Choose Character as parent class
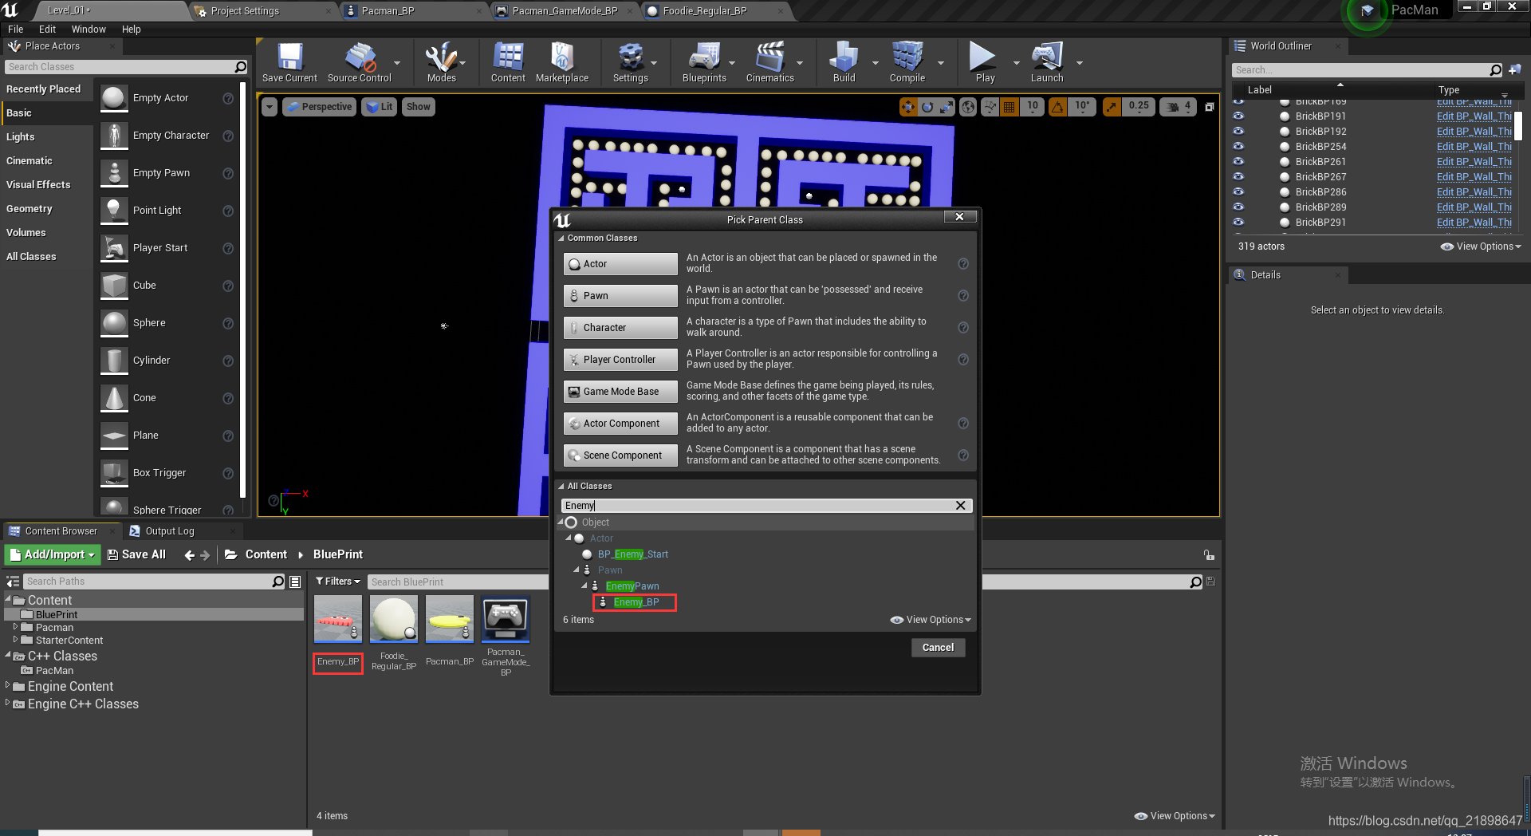The image size is (1531, 836). (620, 328)
